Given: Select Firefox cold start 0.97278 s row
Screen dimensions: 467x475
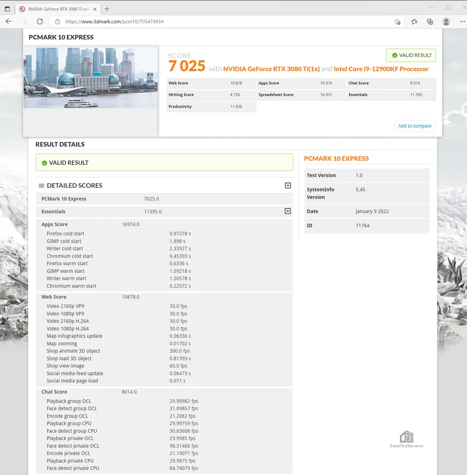Looking at the screenshot, I should pos(164,234).
